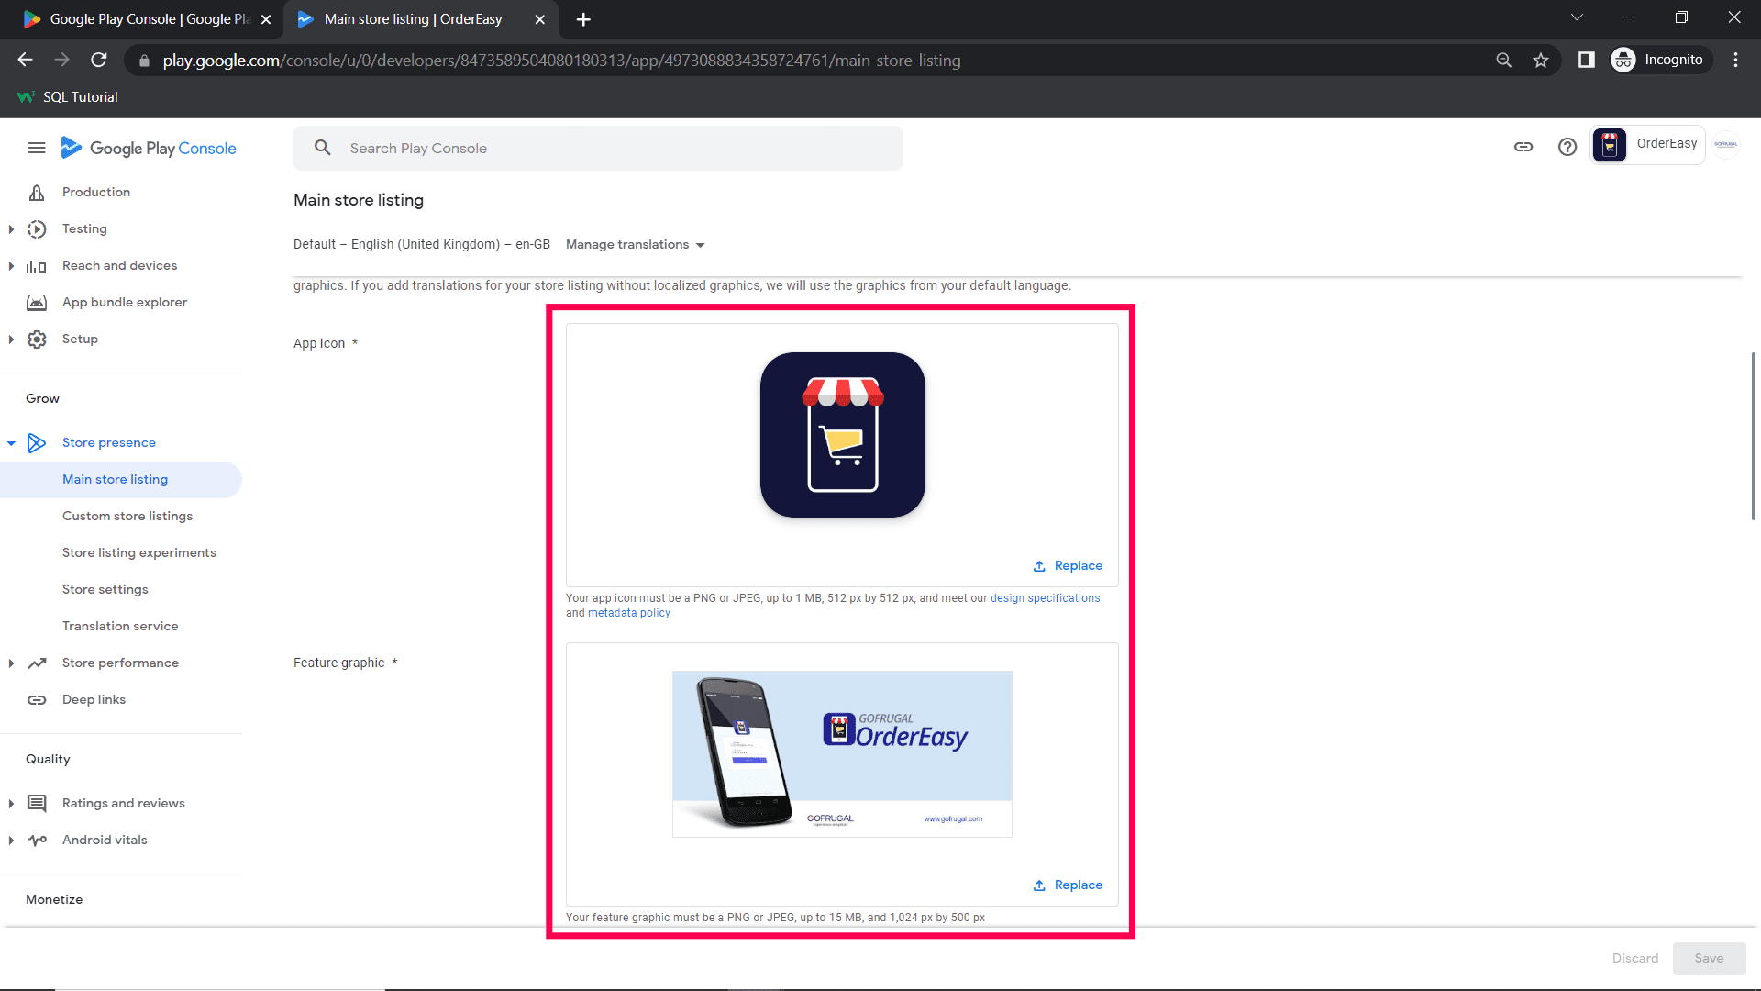Click the Search Play Console field
Image resolution: width=1761 pixels, height=991 pixels.
[x=598, y=149]
